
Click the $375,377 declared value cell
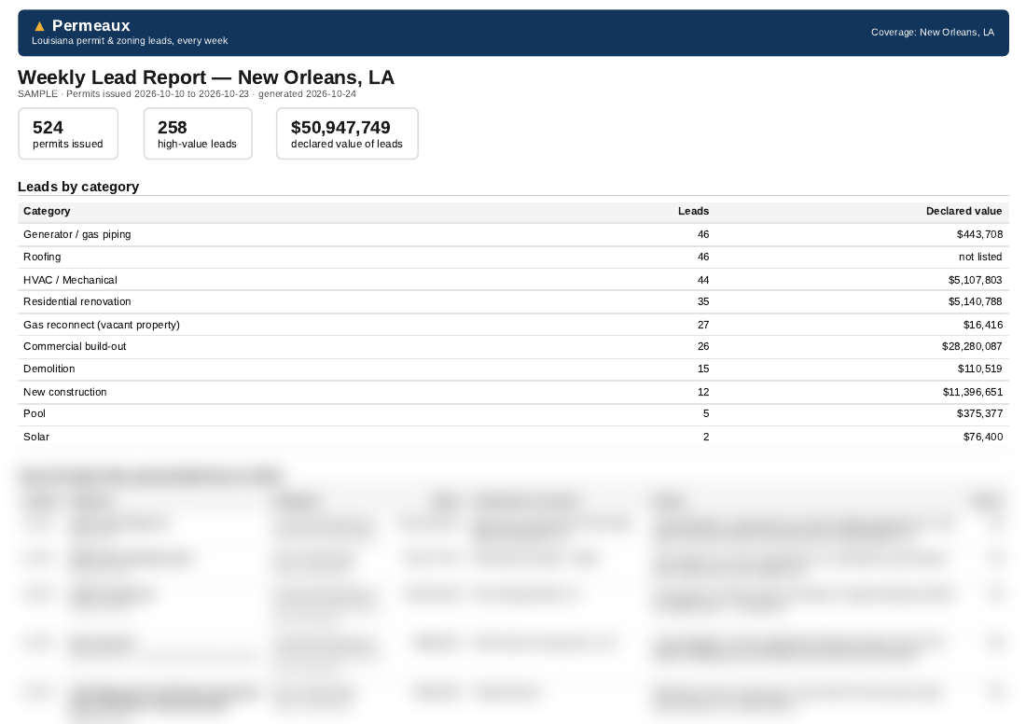click(979, 413)
